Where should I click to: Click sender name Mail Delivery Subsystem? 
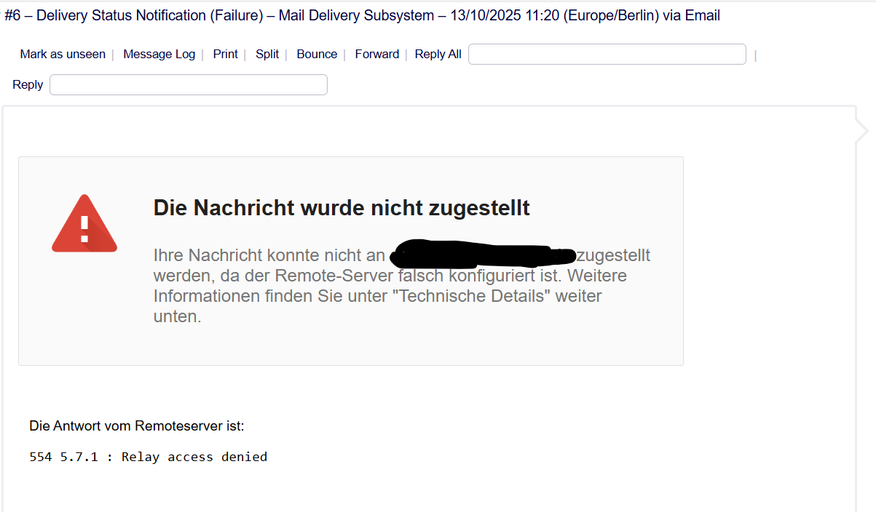point(356,16)
